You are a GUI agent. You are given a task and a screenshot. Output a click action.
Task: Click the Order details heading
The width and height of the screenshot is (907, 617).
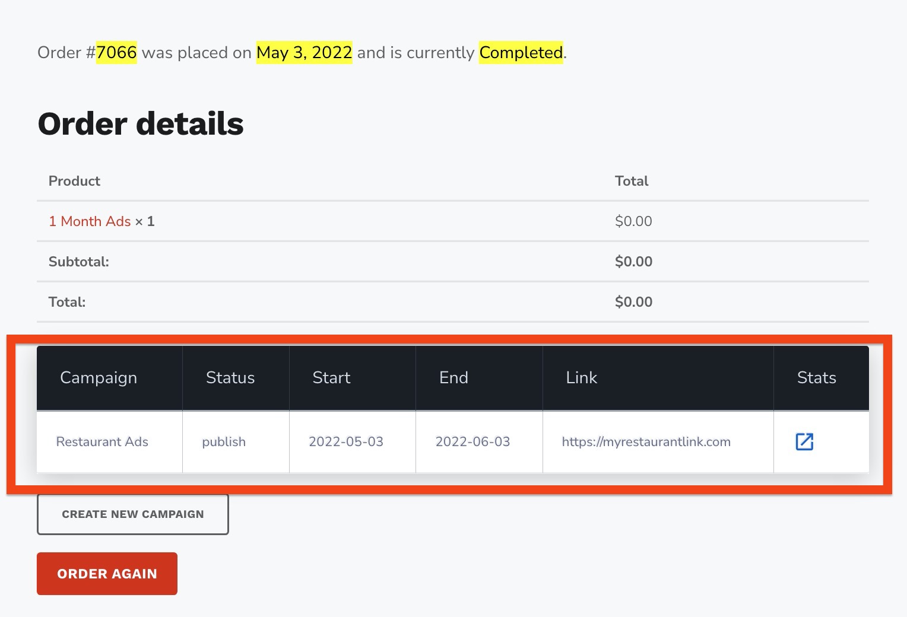pos(141,123)
